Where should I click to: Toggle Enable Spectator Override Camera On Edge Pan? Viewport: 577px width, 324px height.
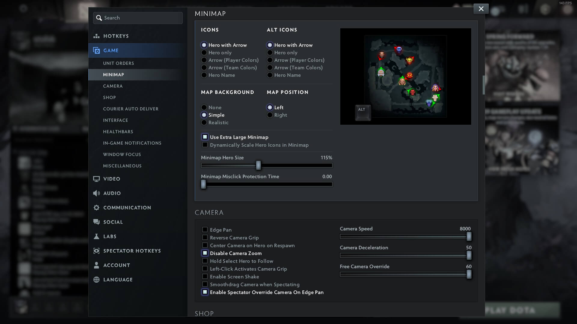coord(205,292)
